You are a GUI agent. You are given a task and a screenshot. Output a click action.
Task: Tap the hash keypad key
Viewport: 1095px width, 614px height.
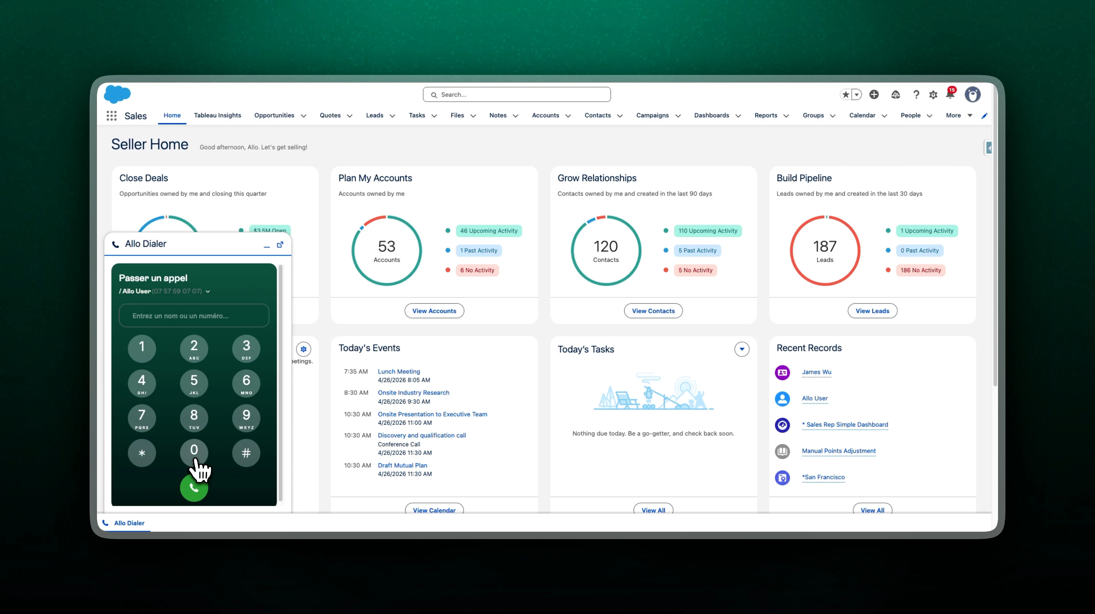pos(246,453)
